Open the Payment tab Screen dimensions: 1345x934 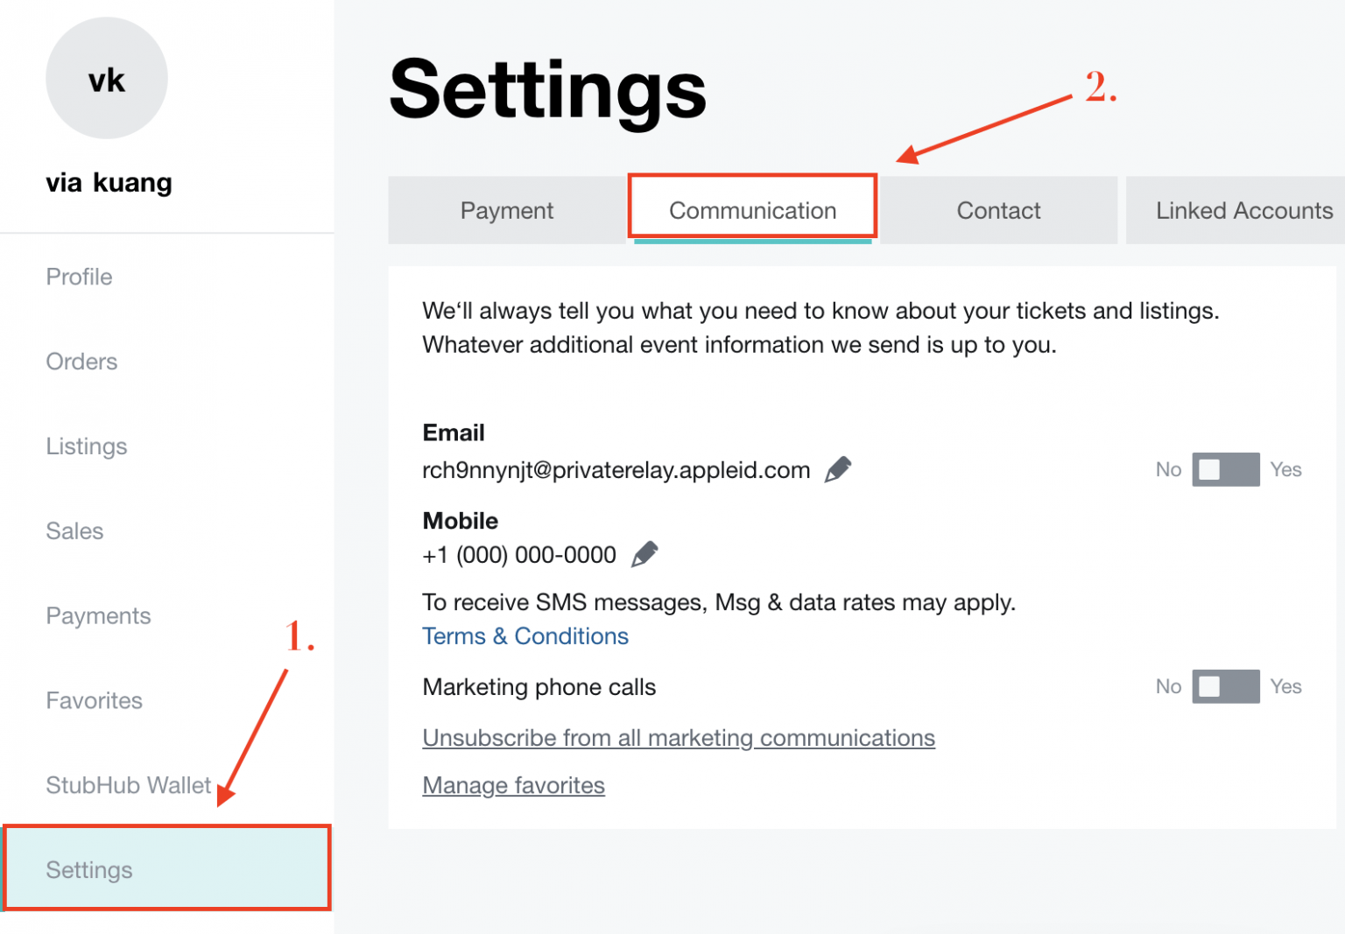tap(507, 210)
